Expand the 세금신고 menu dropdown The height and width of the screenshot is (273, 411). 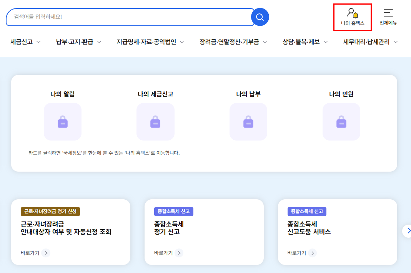click(x=25, y=42)
